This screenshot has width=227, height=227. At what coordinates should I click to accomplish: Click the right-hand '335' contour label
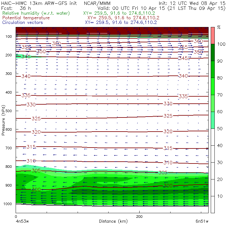(x=183, y=96)
